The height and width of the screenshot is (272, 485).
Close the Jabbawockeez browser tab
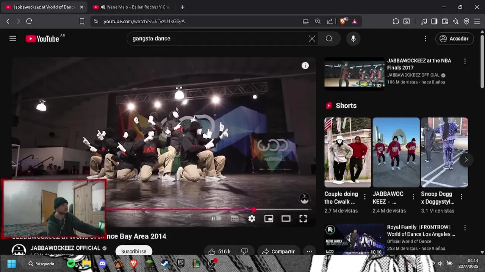(x=81, y=7)
